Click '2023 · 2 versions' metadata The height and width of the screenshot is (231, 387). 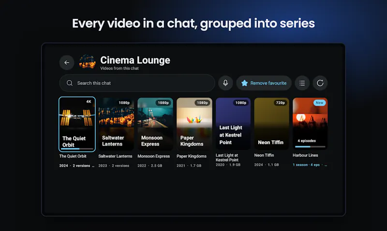[x=114, y=165]
